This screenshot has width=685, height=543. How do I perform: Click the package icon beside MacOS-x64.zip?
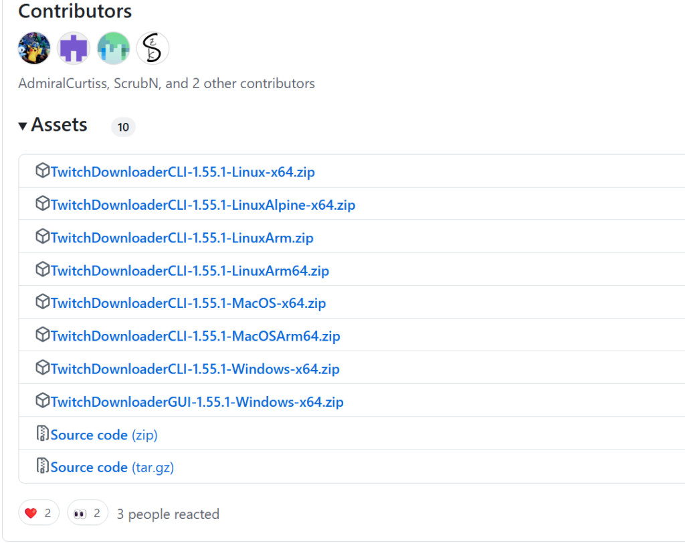42,302
